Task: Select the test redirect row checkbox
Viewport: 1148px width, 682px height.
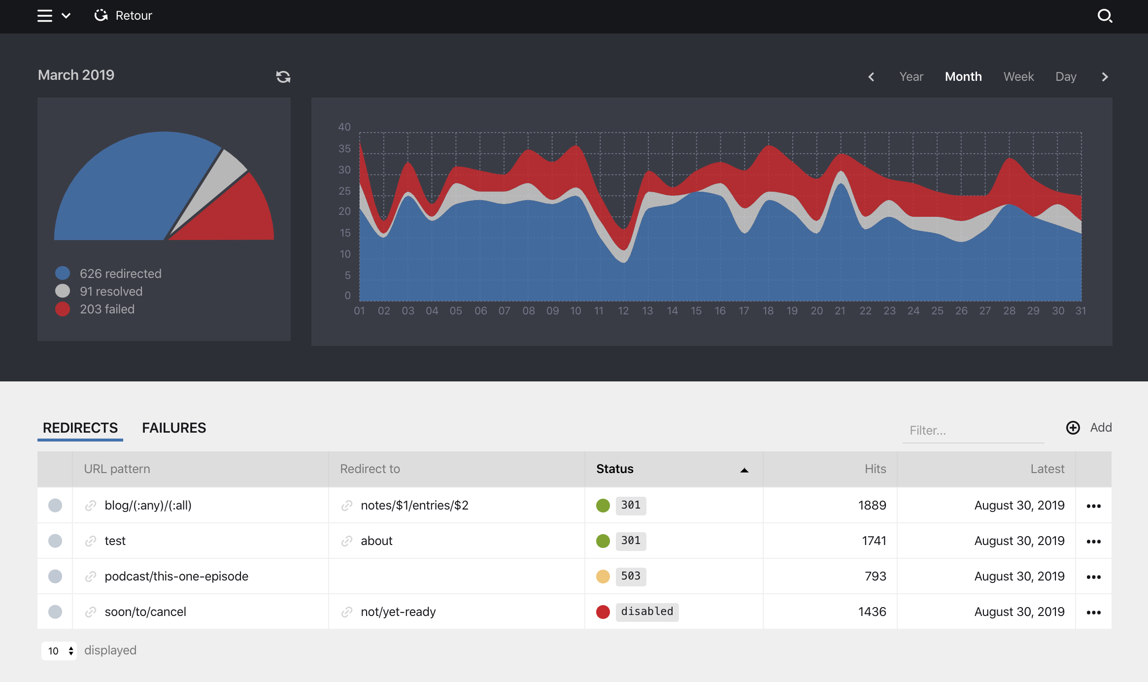Action: click(x=55, y=541)
